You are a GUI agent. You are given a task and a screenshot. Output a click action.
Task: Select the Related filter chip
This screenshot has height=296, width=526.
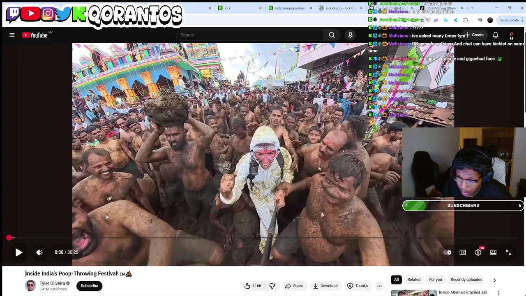click(414, 280)
